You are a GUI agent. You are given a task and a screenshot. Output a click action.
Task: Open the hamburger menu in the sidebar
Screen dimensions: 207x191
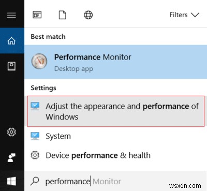[11, 15]
